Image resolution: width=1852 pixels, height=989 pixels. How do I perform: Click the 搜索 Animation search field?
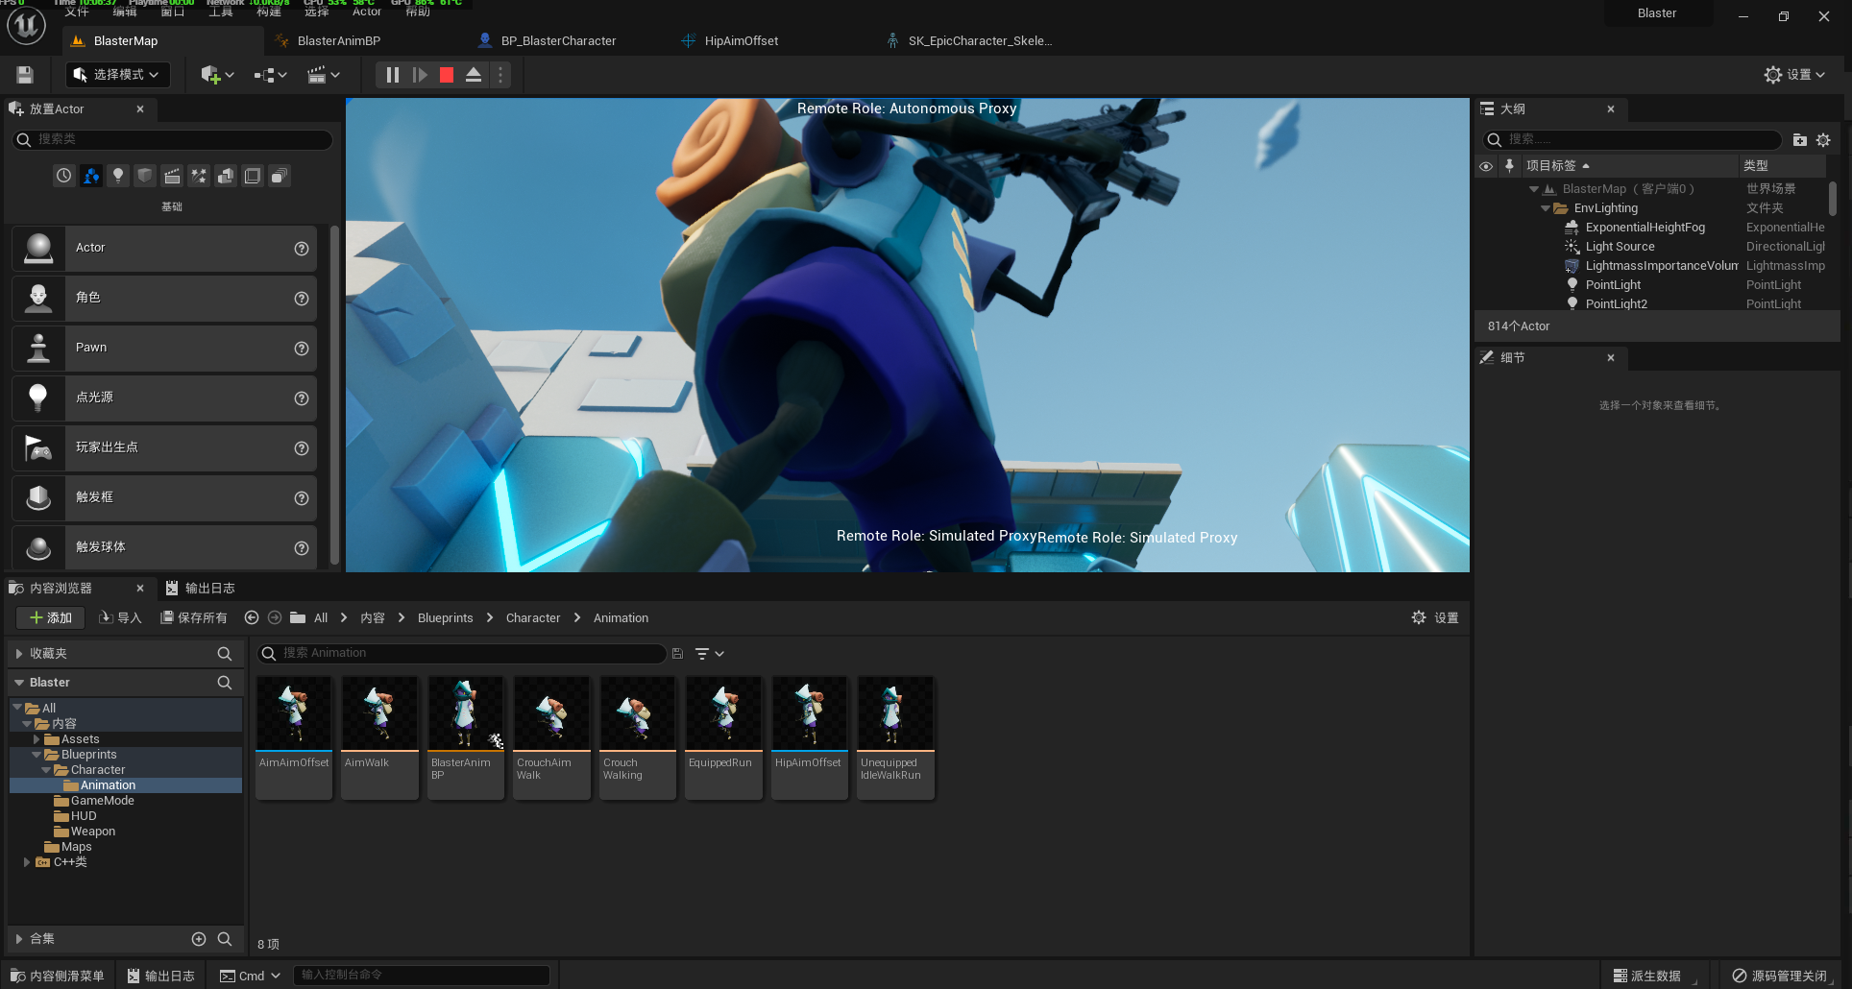(x=462, y=654)
